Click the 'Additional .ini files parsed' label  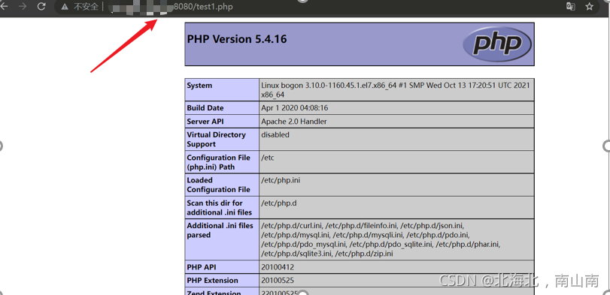tap(220, 230)
